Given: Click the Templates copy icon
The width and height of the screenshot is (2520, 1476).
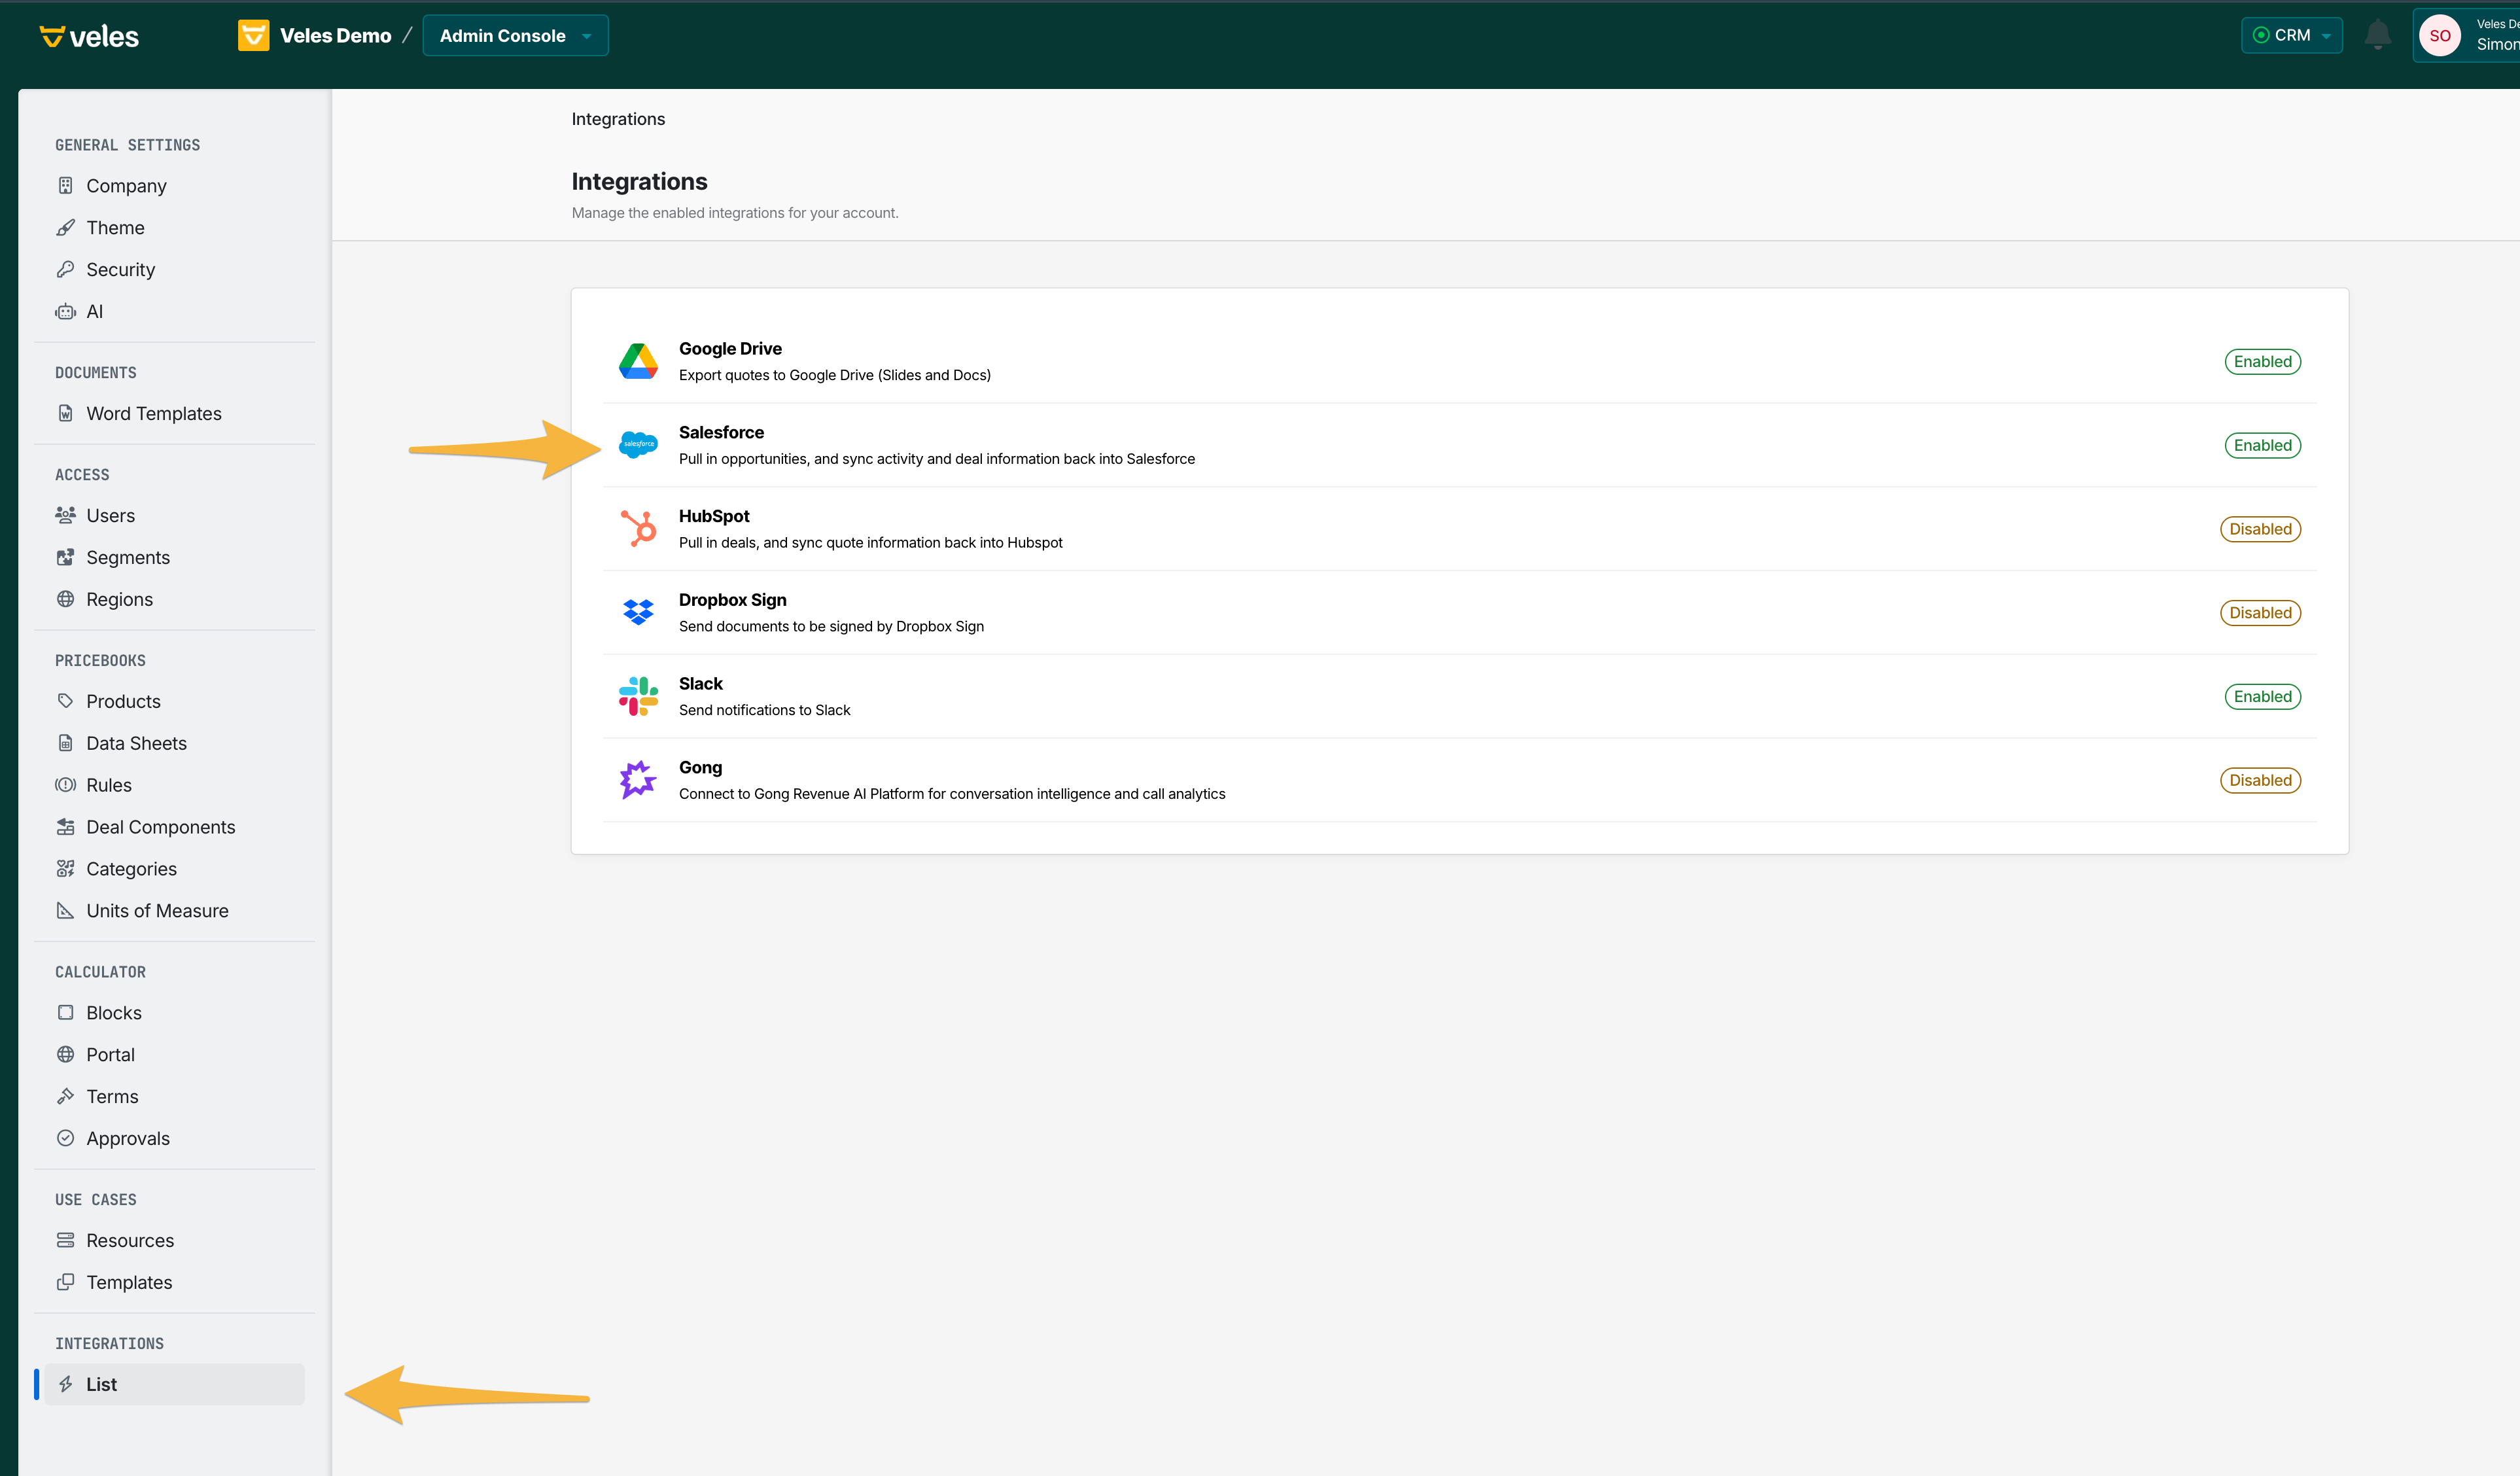Looking at the screenshot, I should (x=66, y=1283).
